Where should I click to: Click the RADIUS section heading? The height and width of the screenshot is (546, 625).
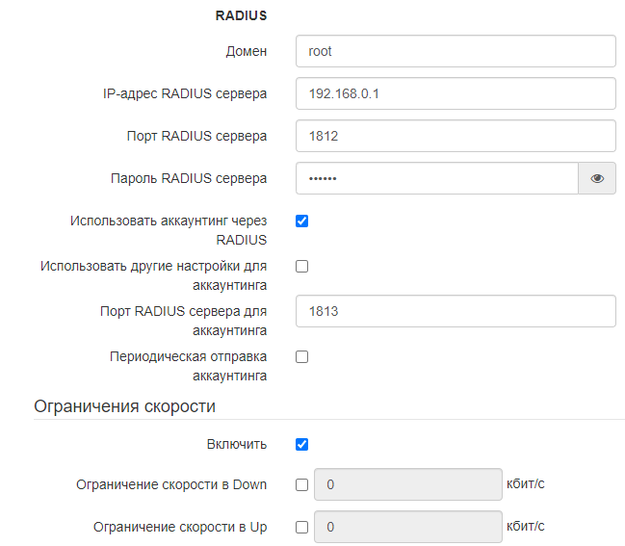(x=241, y=15)
